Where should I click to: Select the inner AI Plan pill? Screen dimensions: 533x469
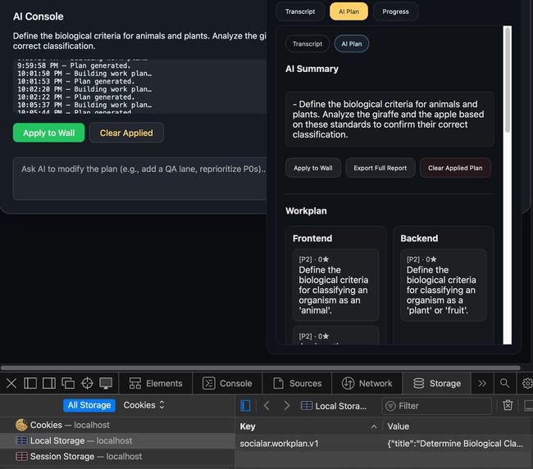352,43
